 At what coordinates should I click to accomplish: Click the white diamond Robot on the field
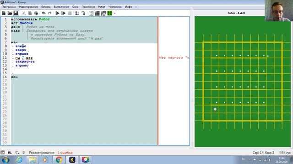[215, 109]
